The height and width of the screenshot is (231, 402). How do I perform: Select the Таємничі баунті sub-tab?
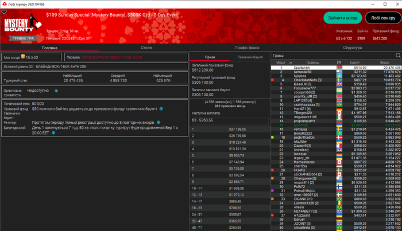(x=250, y=57)
